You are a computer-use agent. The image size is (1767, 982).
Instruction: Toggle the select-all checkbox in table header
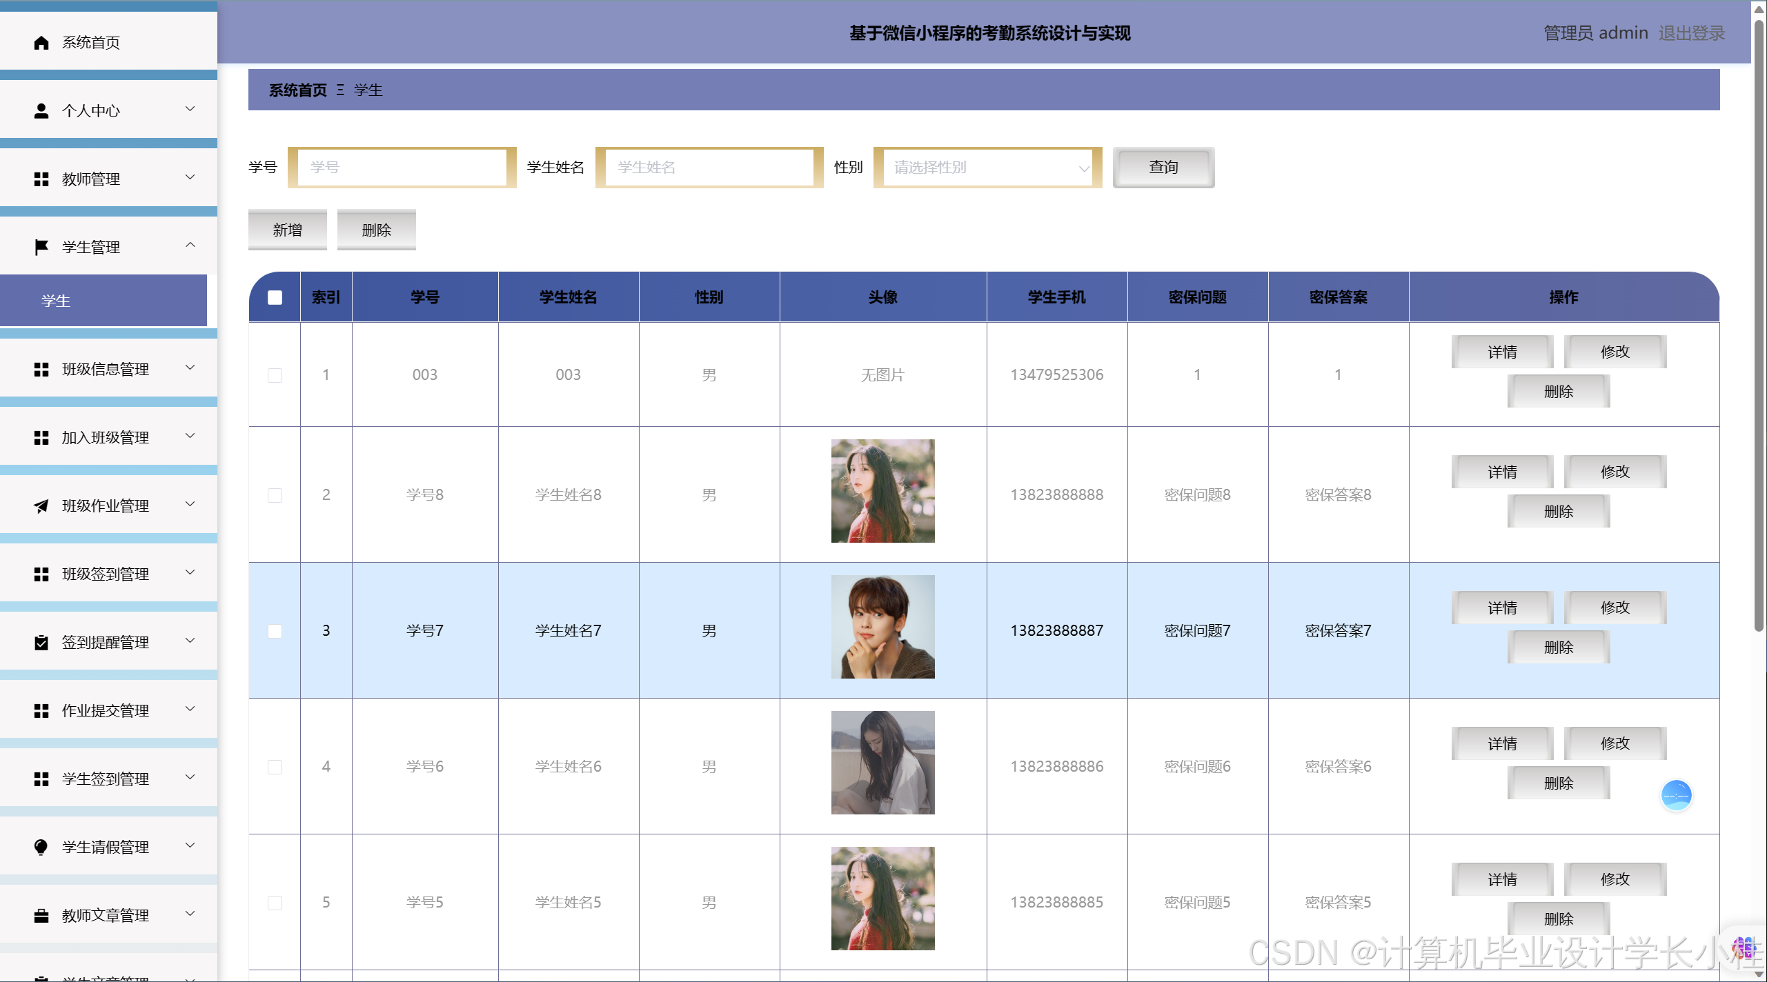(275, 297)
